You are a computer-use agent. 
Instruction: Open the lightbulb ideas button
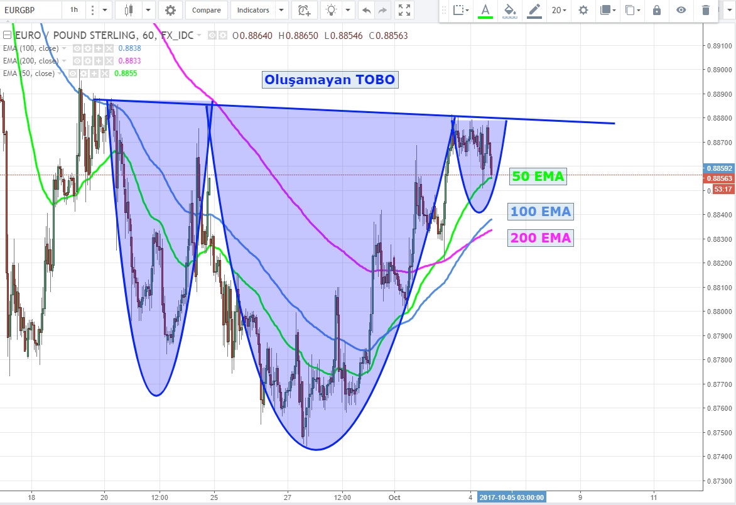tap(331, 10)
